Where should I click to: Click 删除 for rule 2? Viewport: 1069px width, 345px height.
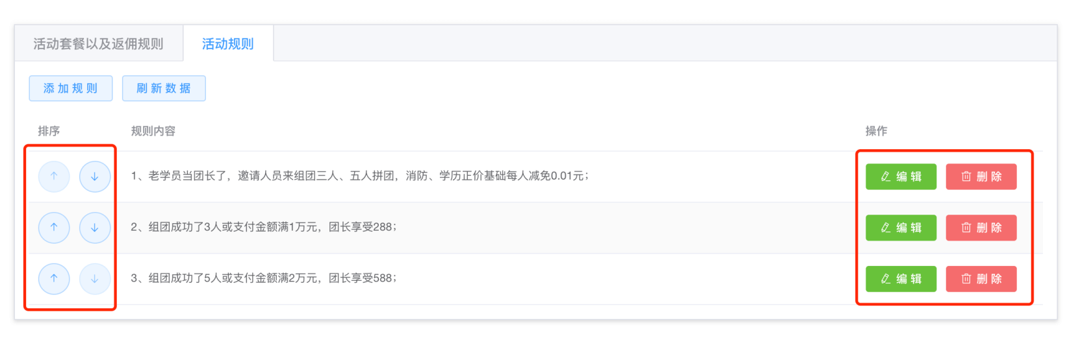coord(981,228)
